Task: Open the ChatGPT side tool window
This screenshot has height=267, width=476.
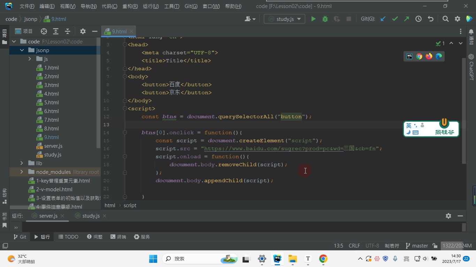Action: [471, 67]
